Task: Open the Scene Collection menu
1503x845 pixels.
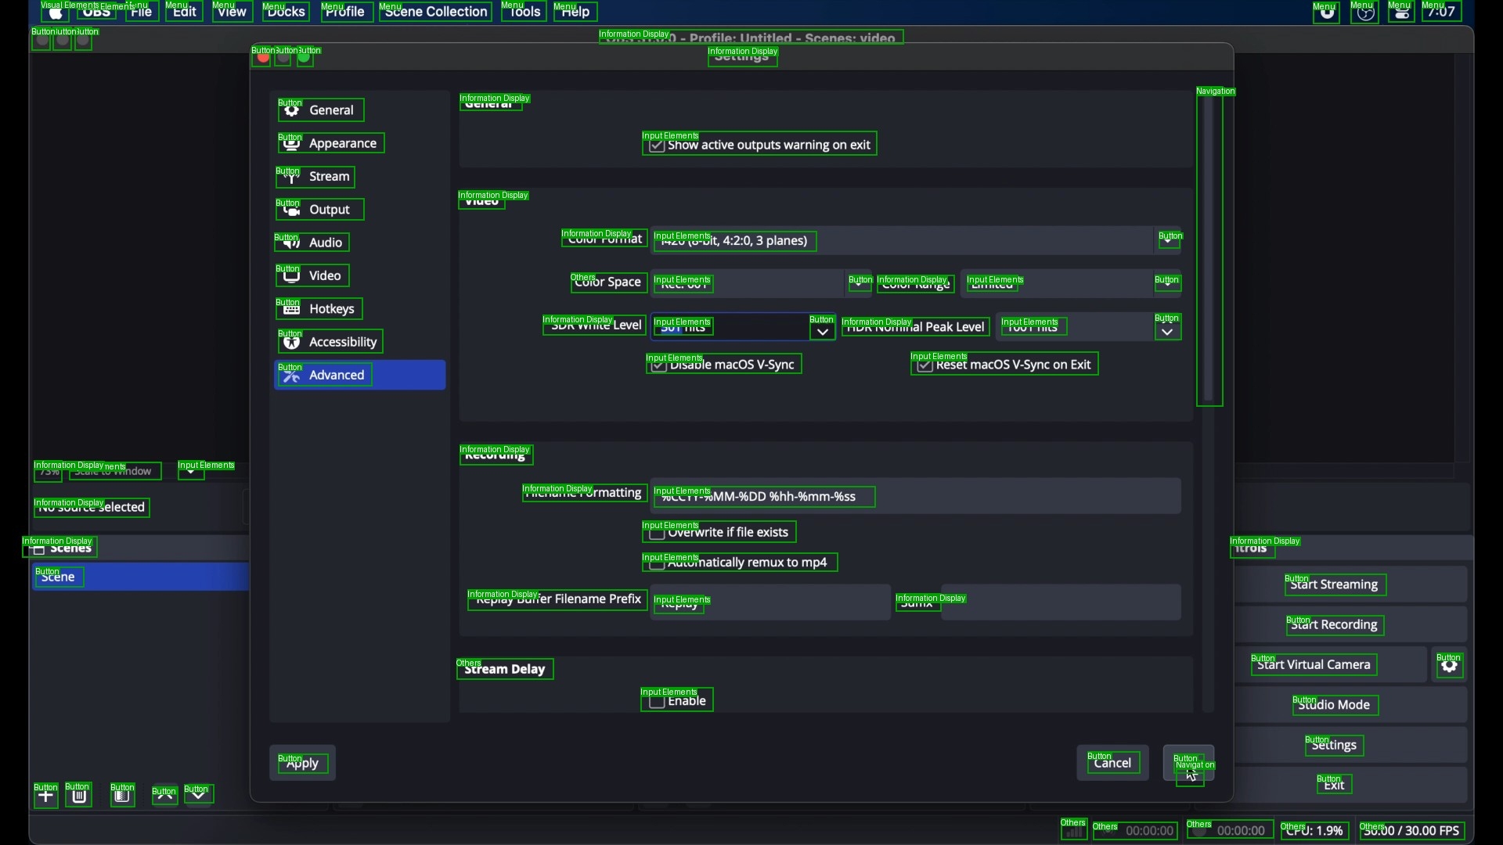Action: [437, 12]
